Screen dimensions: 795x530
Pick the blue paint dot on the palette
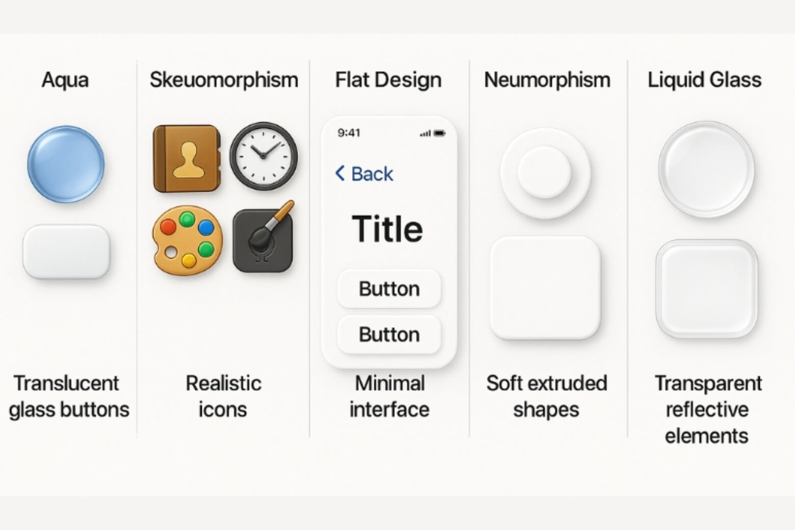[206, 227]
